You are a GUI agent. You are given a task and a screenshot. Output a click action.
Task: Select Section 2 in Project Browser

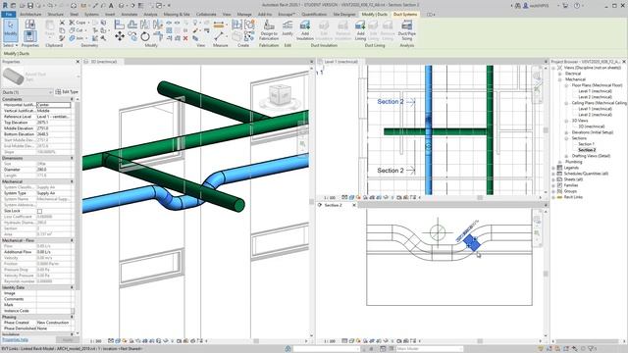[587, 150]
